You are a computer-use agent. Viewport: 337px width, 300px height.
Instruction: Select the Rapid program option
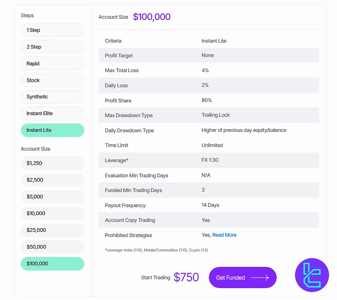(x=52, y=63)
